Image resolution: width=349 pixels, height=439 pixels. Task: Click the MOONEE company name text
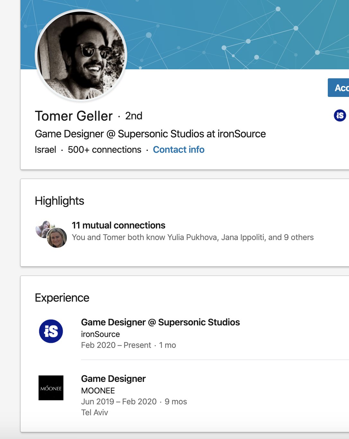[98, 391]
